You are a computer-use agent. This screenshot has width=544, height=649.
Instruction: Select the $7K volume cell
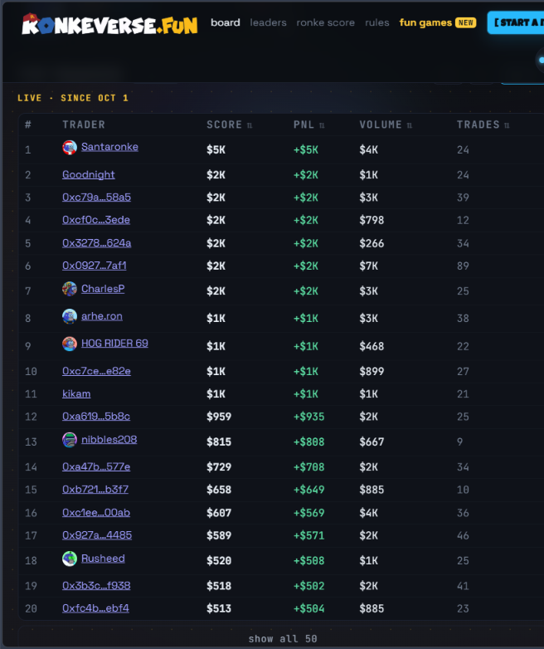coord(368,266)
